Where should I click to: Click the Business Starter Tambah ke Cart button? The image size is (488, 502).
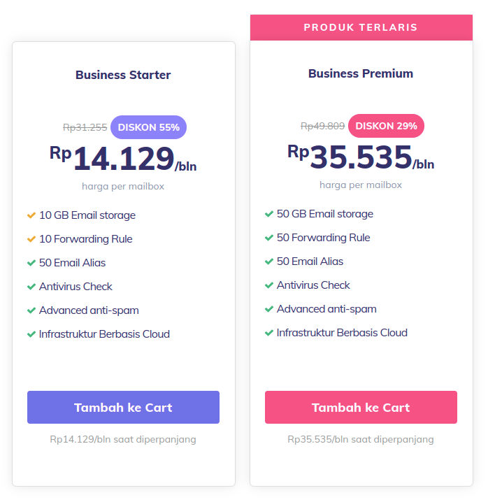(x=123, y=407)
